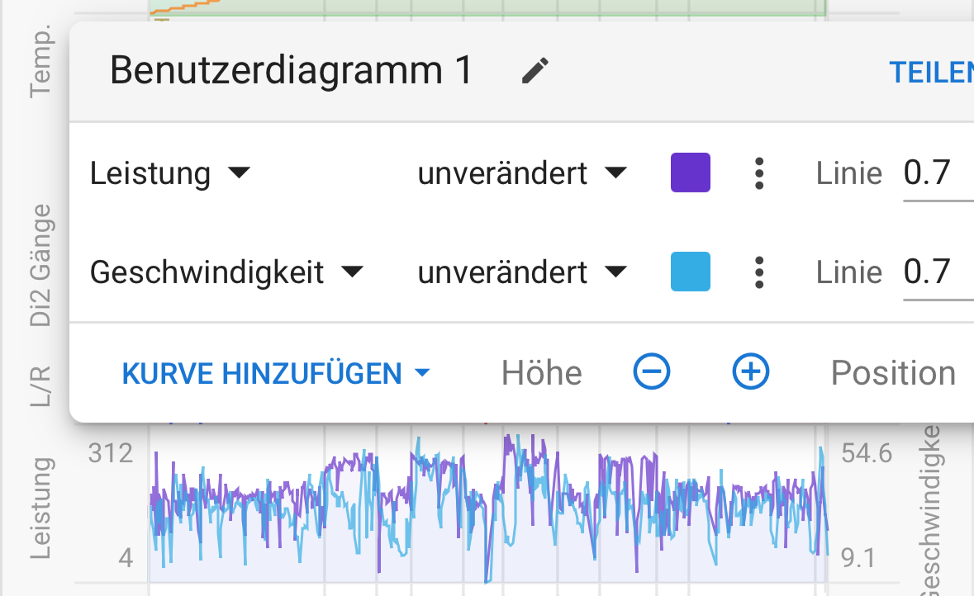Open the Leistung data field dropdown
Viewport: 974px width, 596px height.
[169, 174]
